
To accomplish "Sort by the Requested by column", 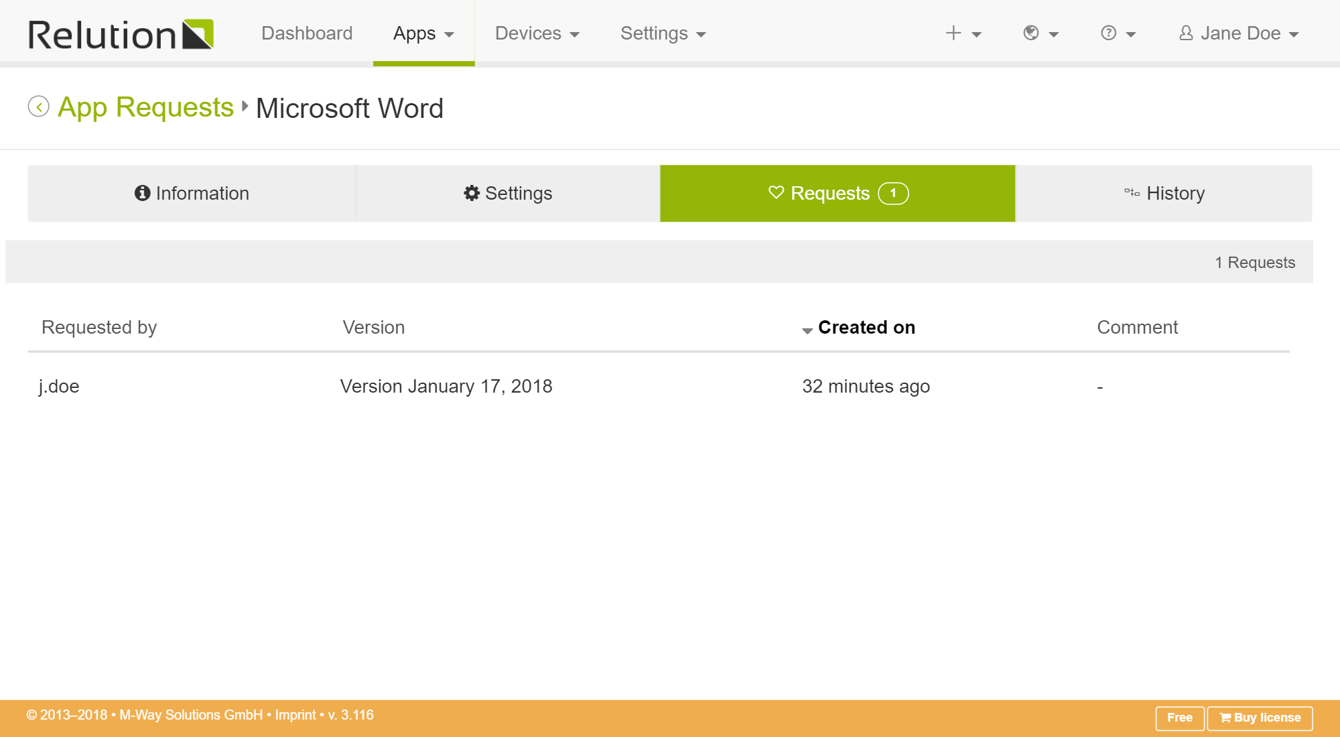I will [99, 327].
